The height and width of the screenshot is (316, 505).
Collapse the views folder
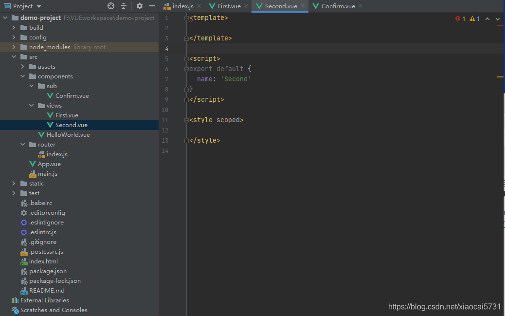31,106
